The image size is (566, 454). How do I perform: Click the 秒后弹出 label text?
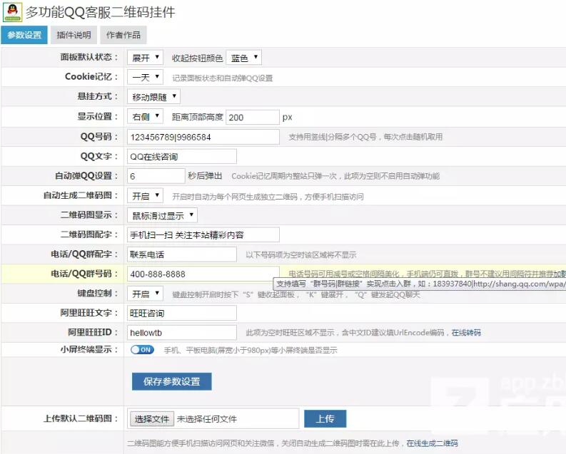205,176
